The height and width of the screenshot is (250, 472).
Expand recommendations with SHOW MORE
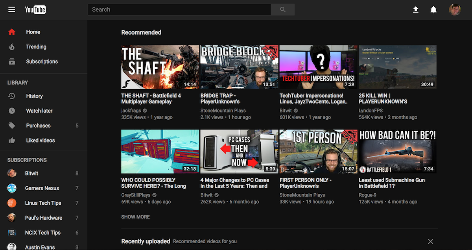tap(135, 217)
